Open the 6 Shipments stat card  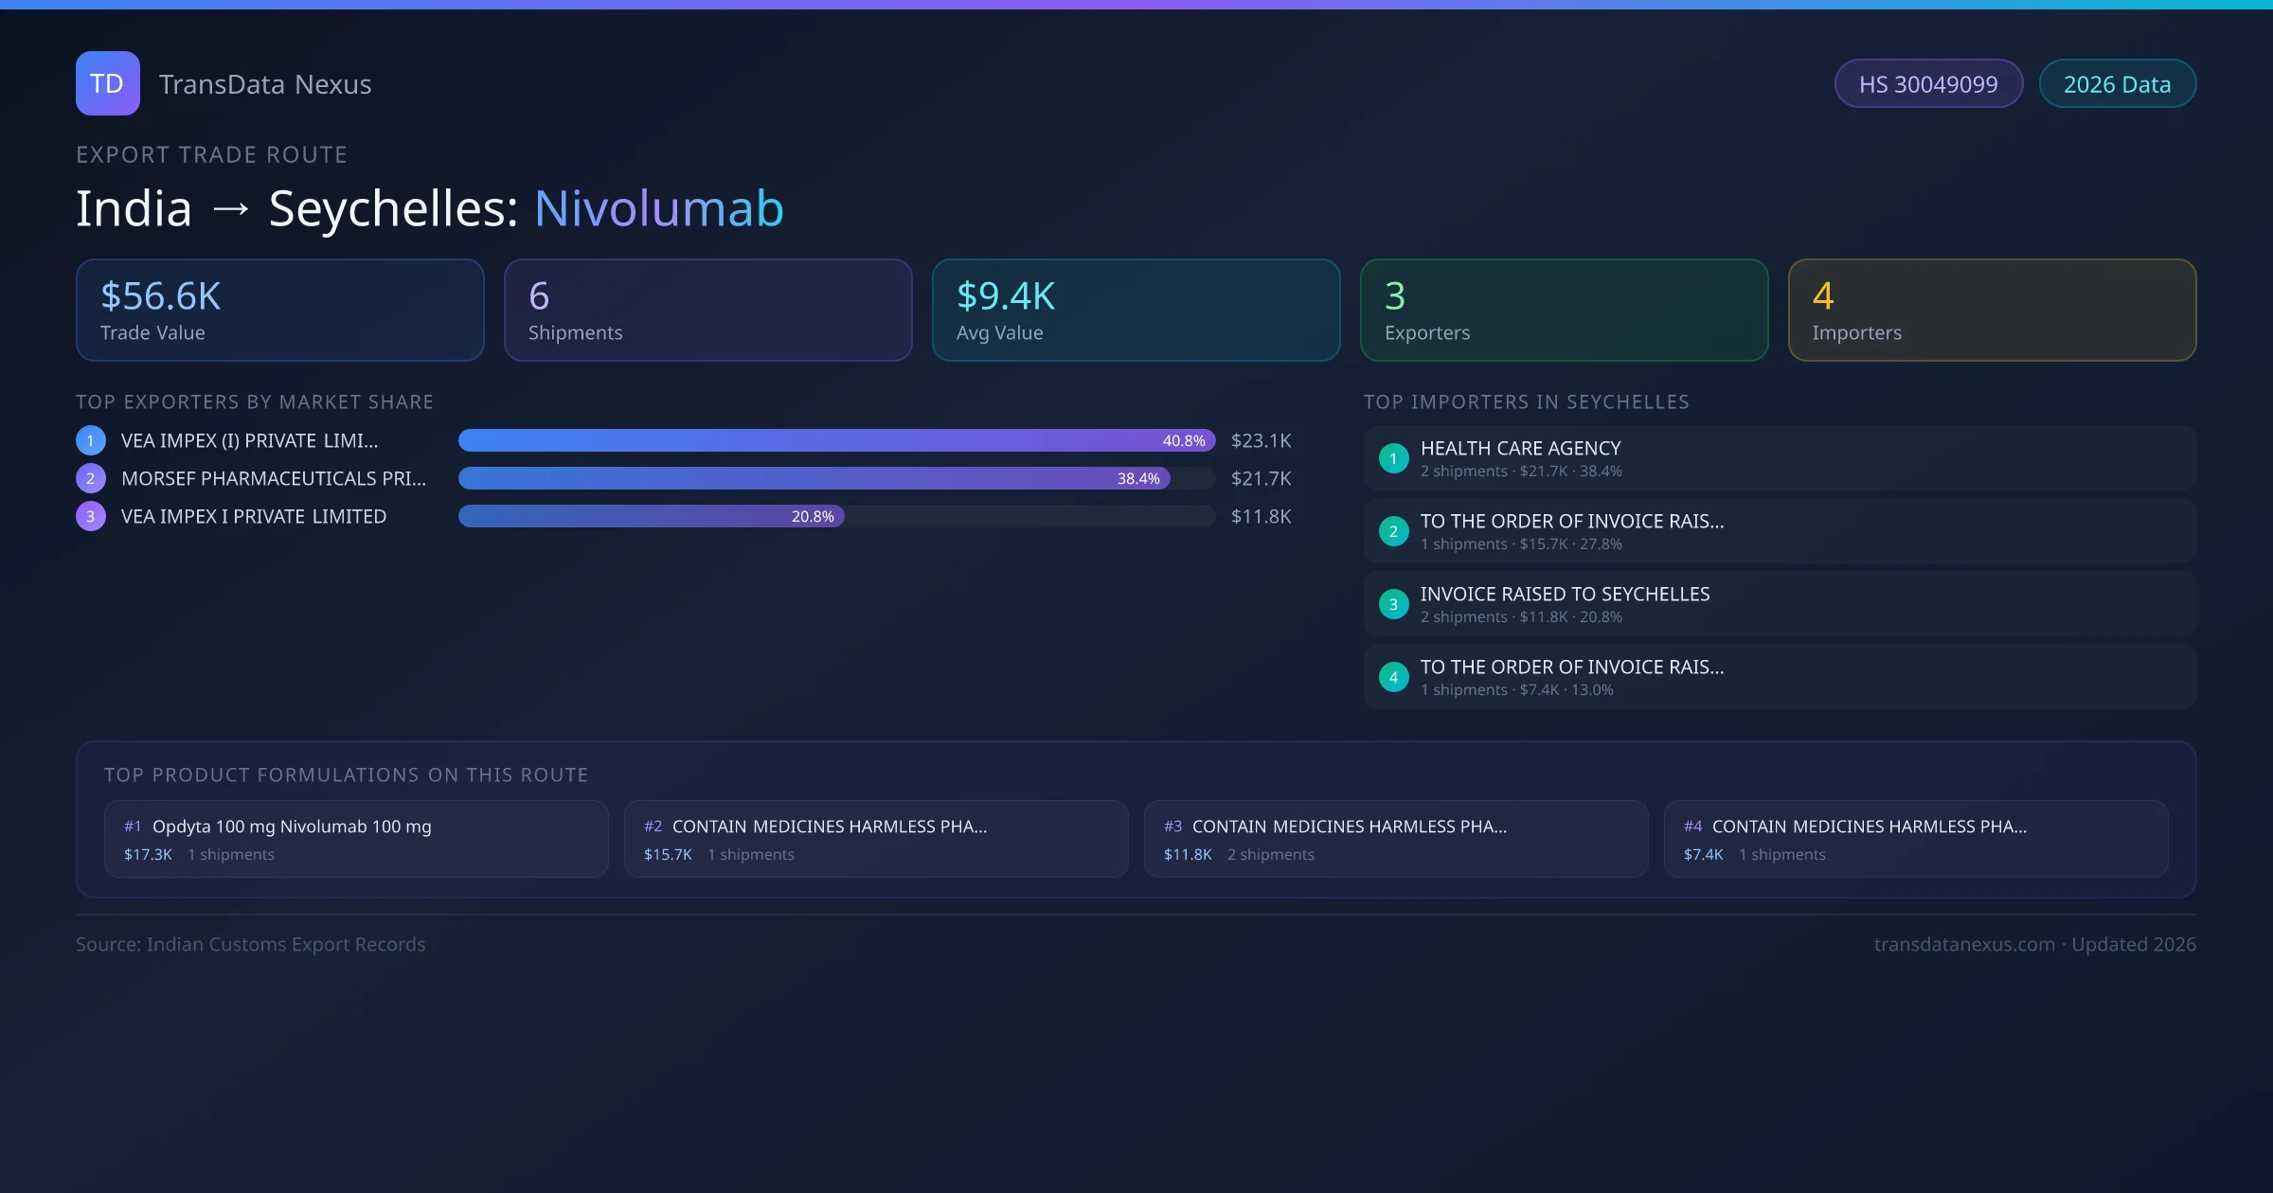pyautogui.click(x=707, y=311)
